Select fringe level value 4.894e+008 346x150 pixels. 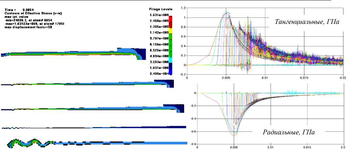(x=159, y=56)
